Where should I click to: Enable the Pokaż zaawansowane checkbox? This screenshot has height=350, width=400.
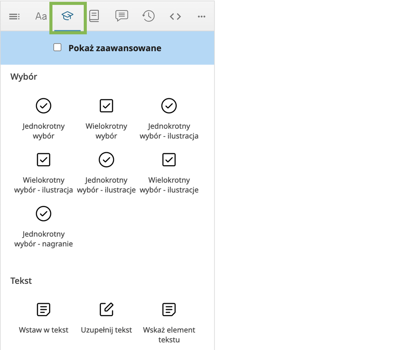pyautogui.click(x=57, y=47)
